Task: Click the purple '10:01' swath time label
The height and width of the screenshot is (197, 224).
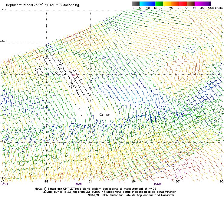Action: coord(4,184)
